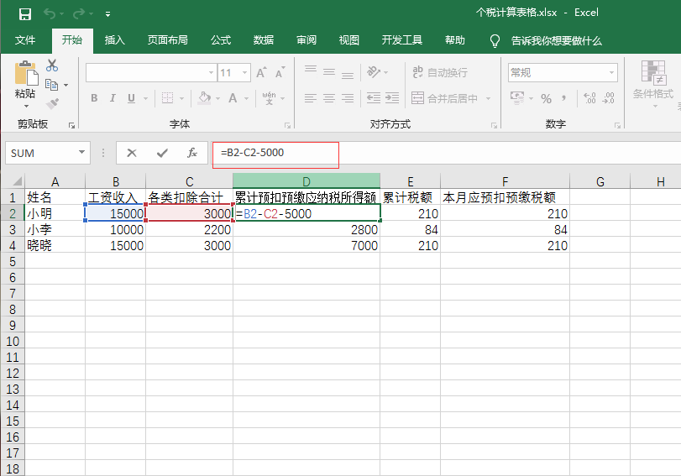This screenshot has width=681, height=476.
Task: Click the accounting currency format icon
Action: coord(516,98)
